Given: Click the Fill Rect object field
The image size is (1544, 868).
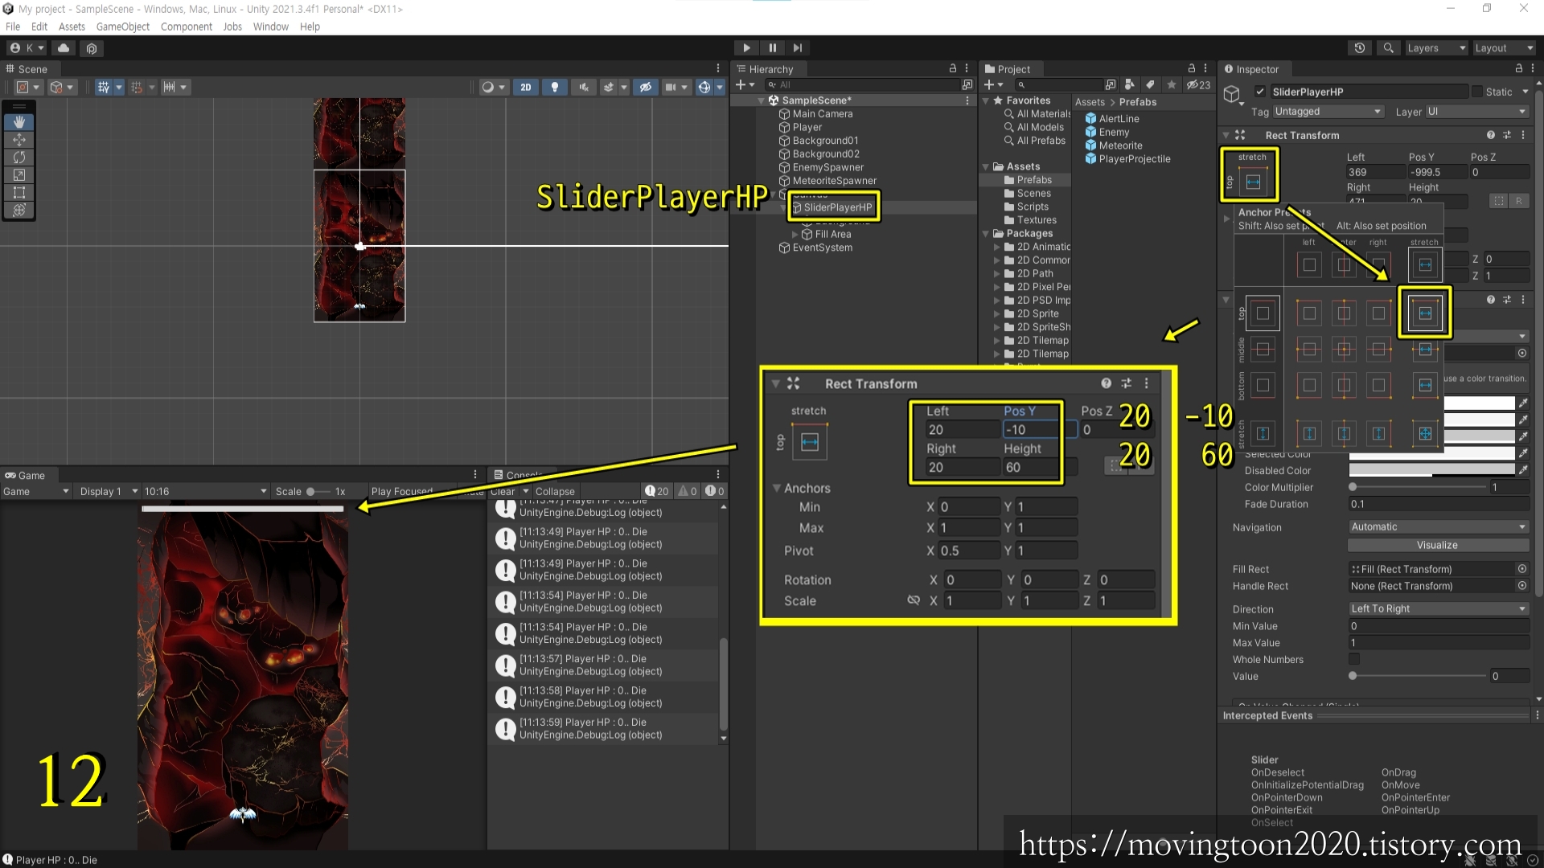Looking at the screenshot, I should [1438, 569].
